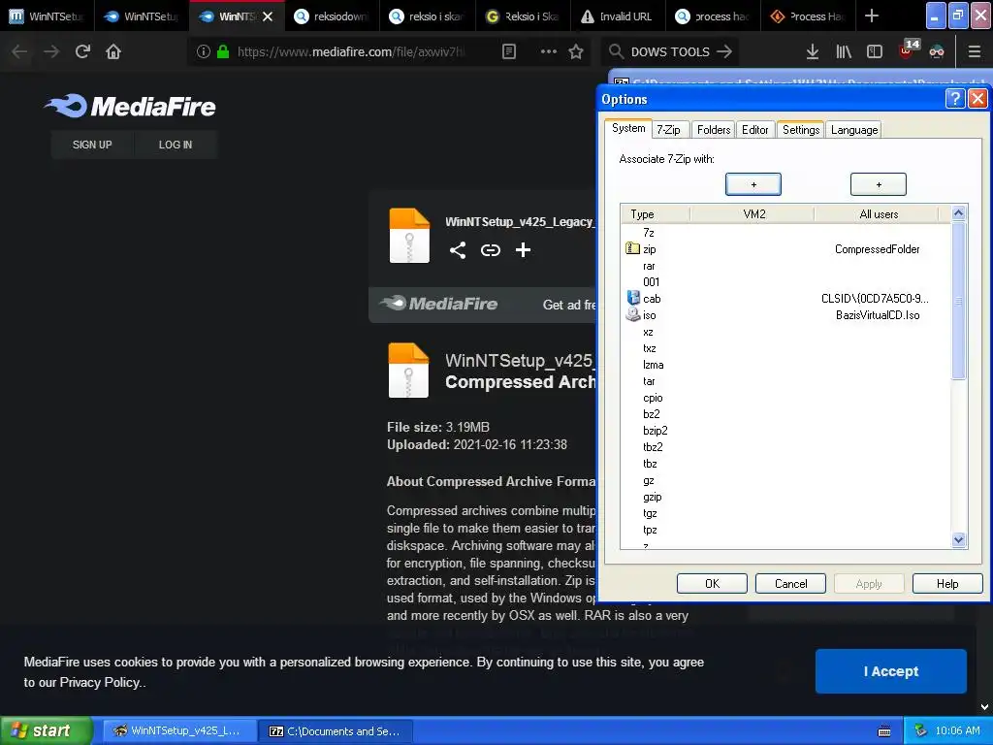The image size is (993, 745).
Task: Click SIGN UP on MediaFire
Action: click(92, 145)
